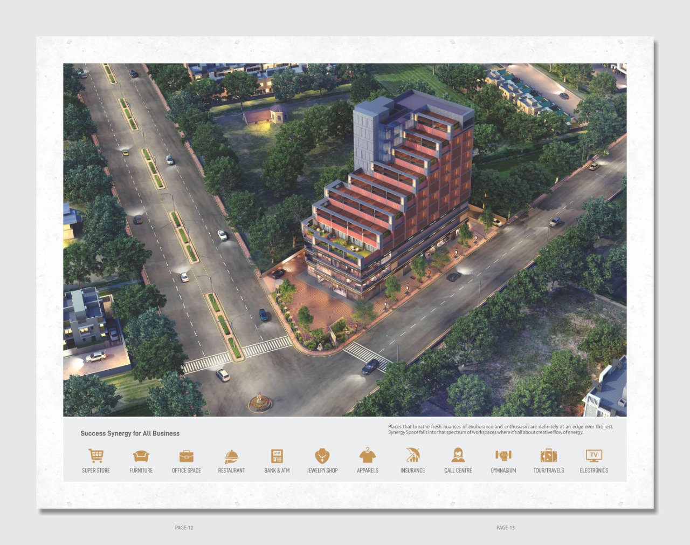The image size is (690, 545).
Task: Click the Tour/Travels suitcase icon
Action: [549, 456]
